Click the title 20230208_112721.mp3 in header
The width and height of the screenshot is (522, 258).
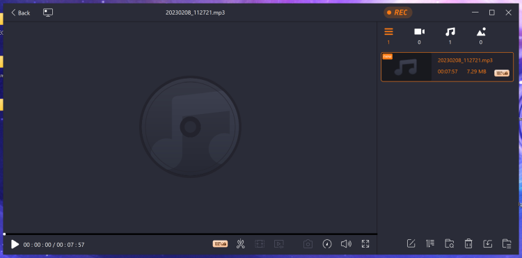tap(195, 13)
